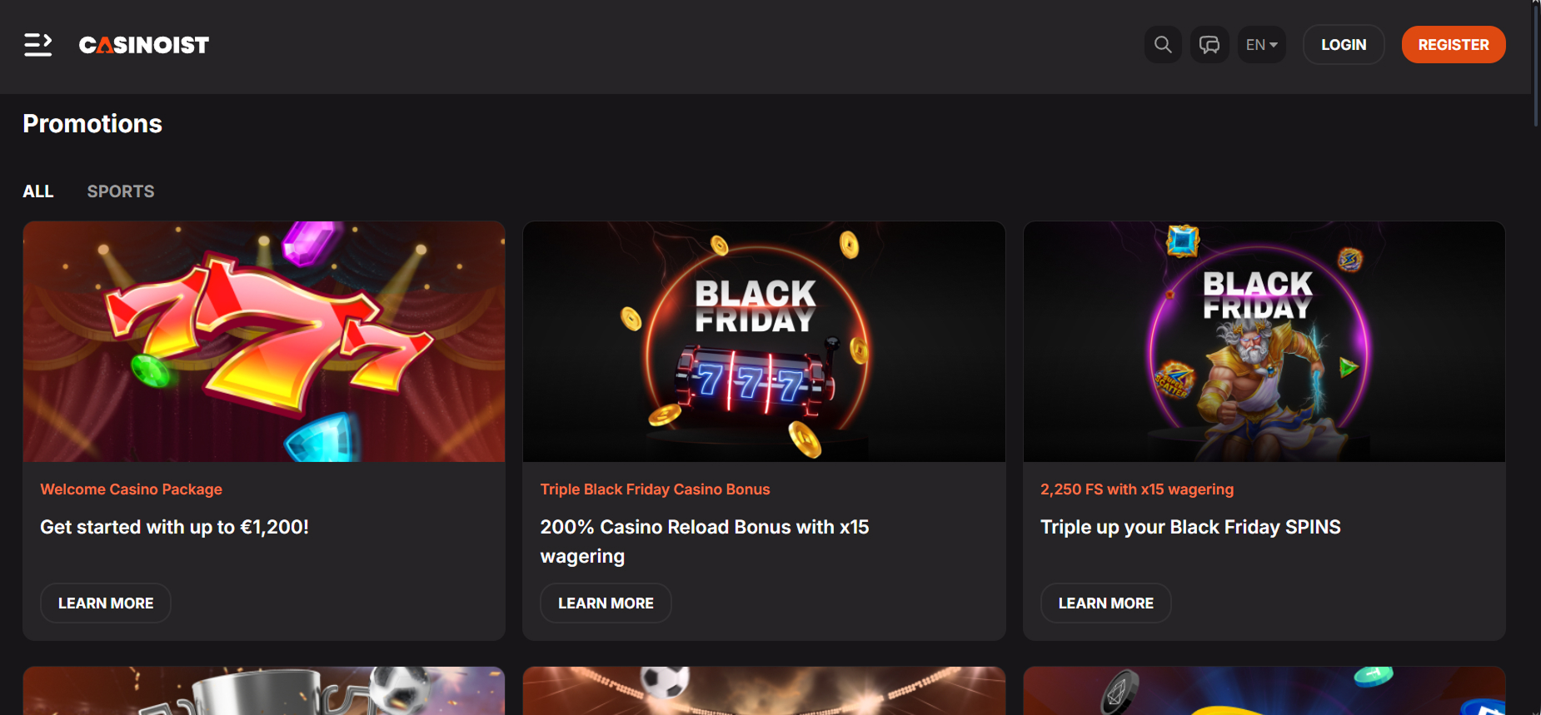Open the Black Friday Zeus spins banner
Viewport: 1541px width, 715px height.
(x=1264, y=341)
